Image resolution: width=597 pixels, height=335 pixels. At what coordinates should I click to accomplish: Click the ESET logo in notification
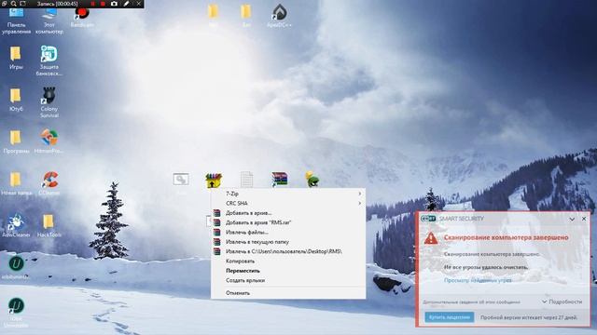428,219
